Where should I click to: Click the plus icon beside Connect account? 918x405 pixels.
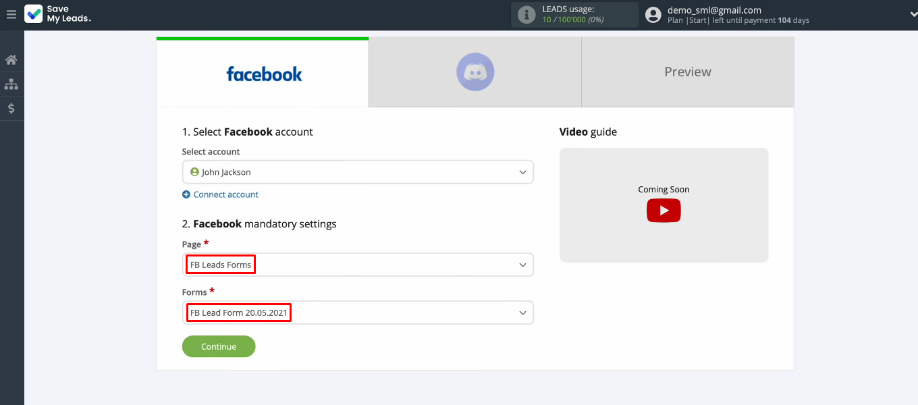[186, 194]
